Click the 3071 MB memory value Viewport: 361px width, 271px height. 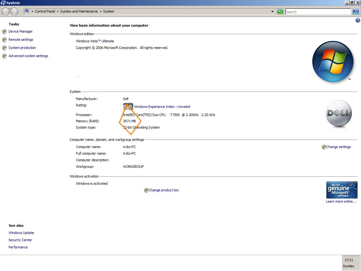pyautogui.click(x=129, y=121)
